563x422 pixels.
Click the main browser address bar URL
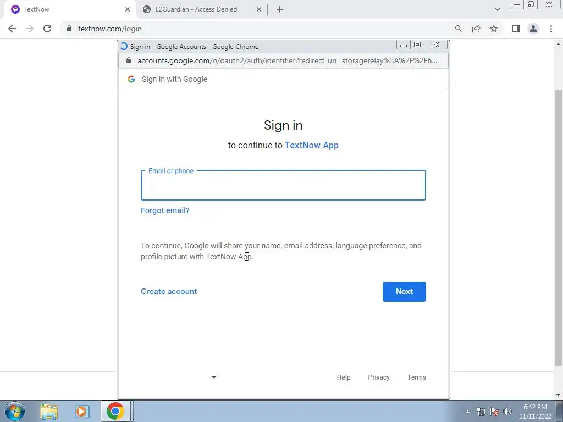(x=110, y=29)
